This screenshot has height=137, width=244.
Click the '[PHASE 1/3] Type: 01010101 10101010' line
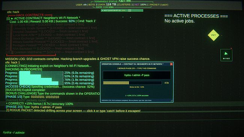tap(32, 97)
